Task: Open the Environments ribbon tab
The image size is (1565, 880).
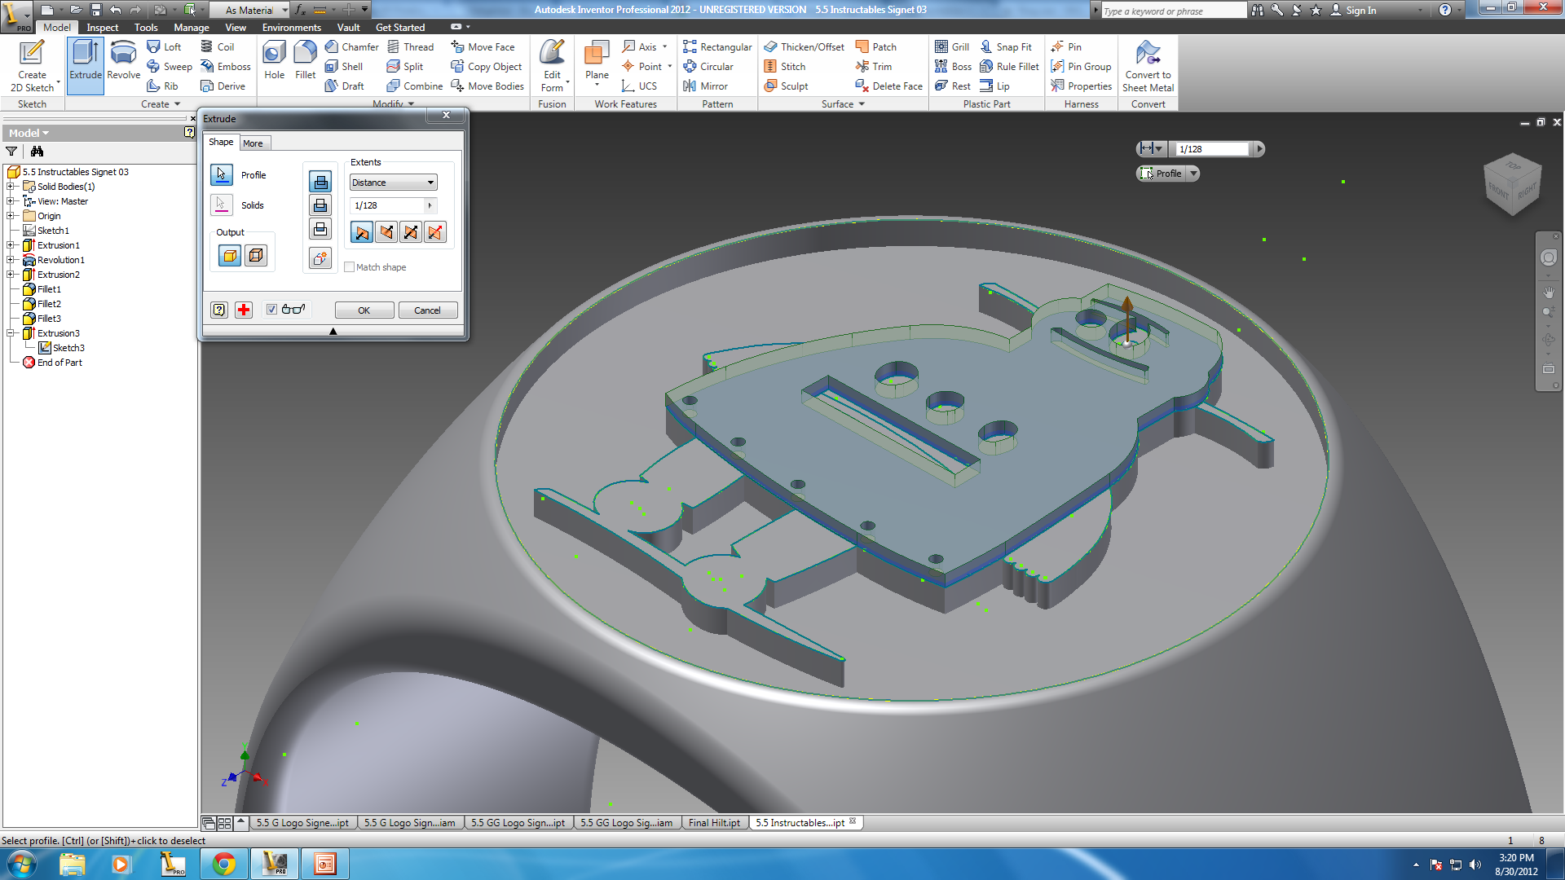Action: pyautogui.click(x=292, y=28)
